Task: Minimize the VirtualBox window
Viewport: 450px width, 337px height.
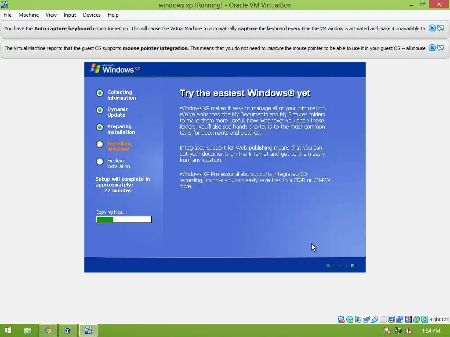Action: 411,4
